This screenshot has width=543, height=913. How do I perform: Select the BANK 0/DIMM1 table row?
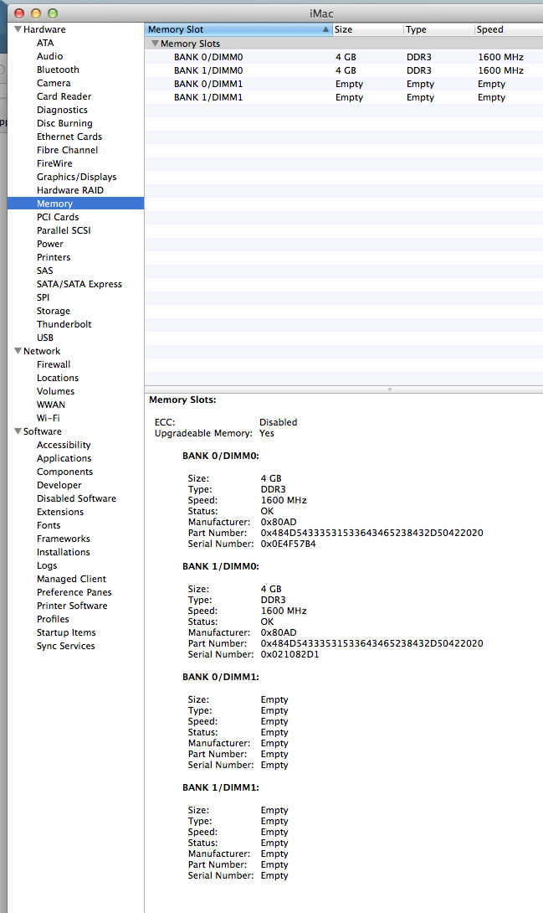(344, 83)
